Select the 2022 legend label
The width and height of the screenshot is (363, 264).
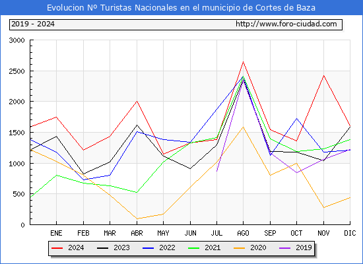167,247
